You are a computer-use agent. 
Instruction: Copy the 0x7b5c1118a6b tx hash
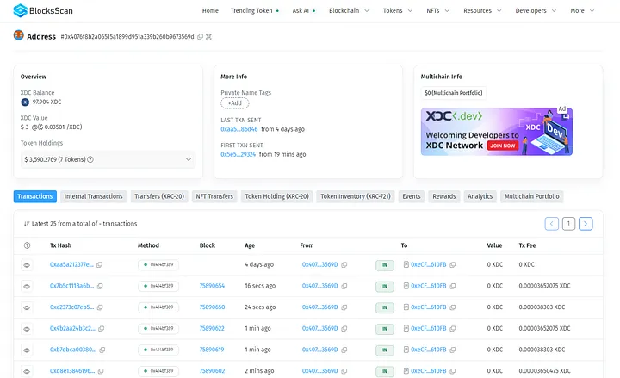click(100, 285)
